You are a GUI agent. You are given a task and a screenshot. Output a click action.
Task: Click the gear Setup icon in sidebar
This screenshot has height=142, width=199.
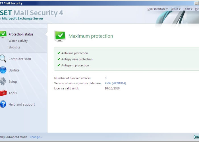(x=3, y=81)
